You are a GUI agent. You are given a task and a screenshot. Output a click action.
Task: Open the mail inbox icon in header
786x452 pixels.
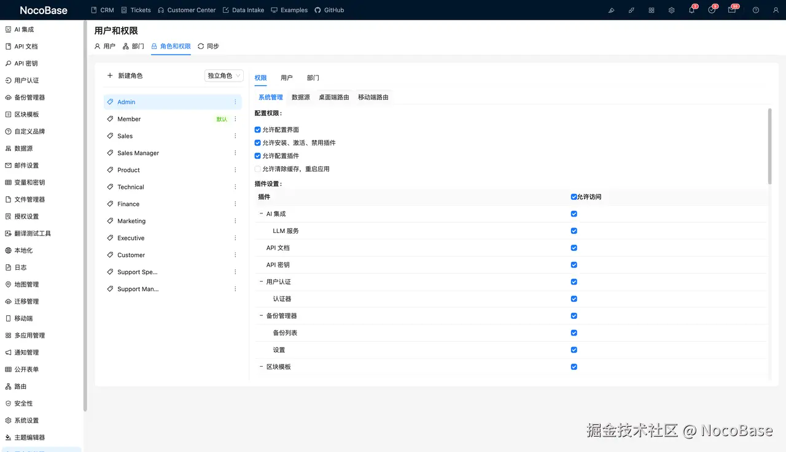pos(732,10)
